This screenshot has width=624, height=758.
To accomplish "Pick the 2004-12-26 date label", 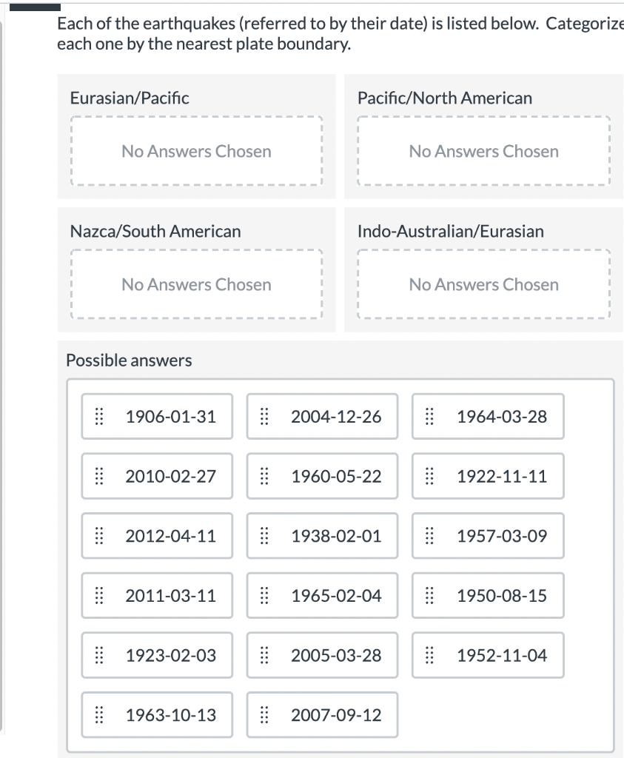I will pos(336,416).
